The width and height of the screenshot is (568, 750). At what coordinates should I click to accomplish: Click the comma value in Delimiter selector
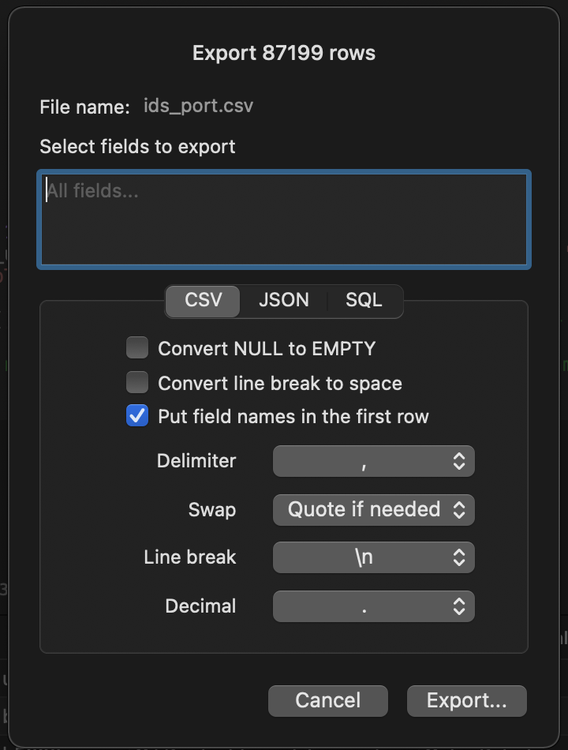point(363,461)
